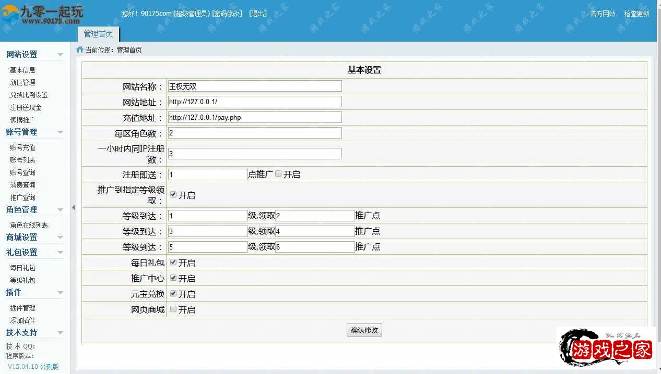Click the 确认修改 button

[x=364, y=330]
